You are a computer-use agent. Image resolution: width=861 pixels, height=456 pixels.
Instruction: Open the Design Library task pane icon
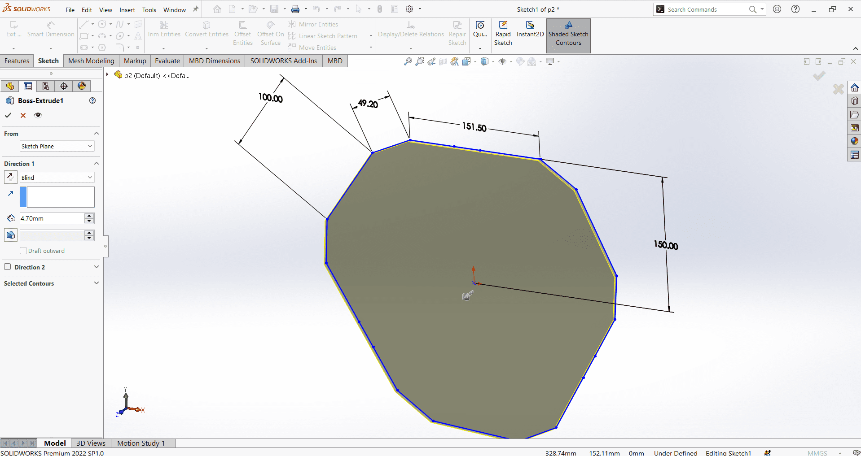[854, 101]
